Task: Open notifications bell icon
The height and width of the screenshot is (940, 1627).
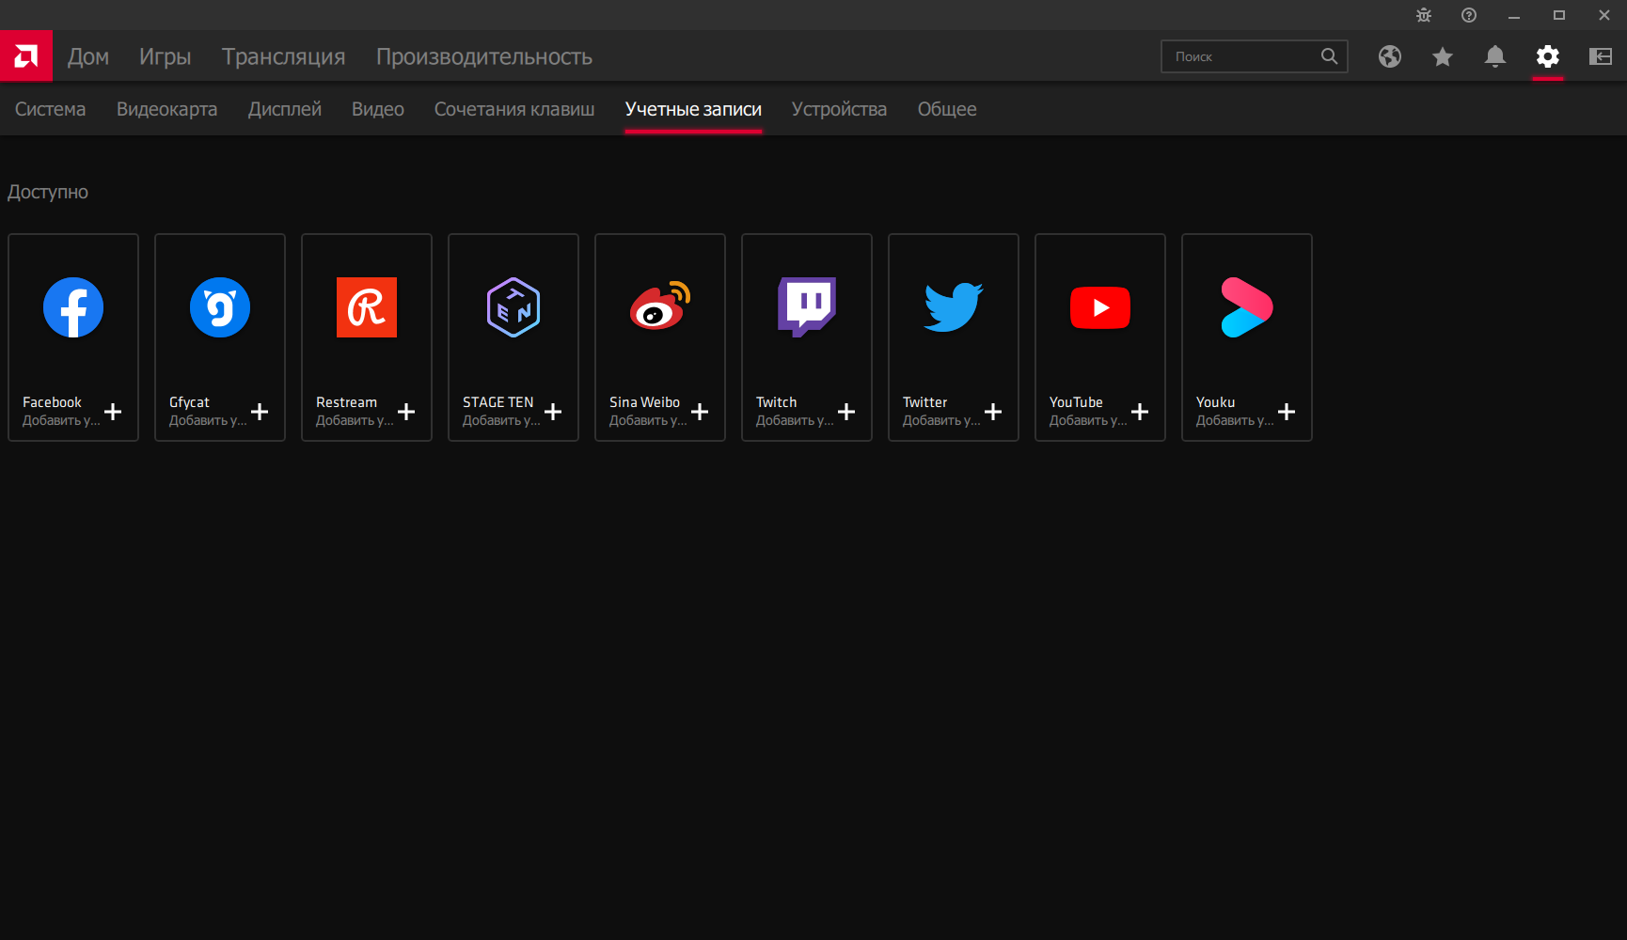Action: pos(1495,56)
